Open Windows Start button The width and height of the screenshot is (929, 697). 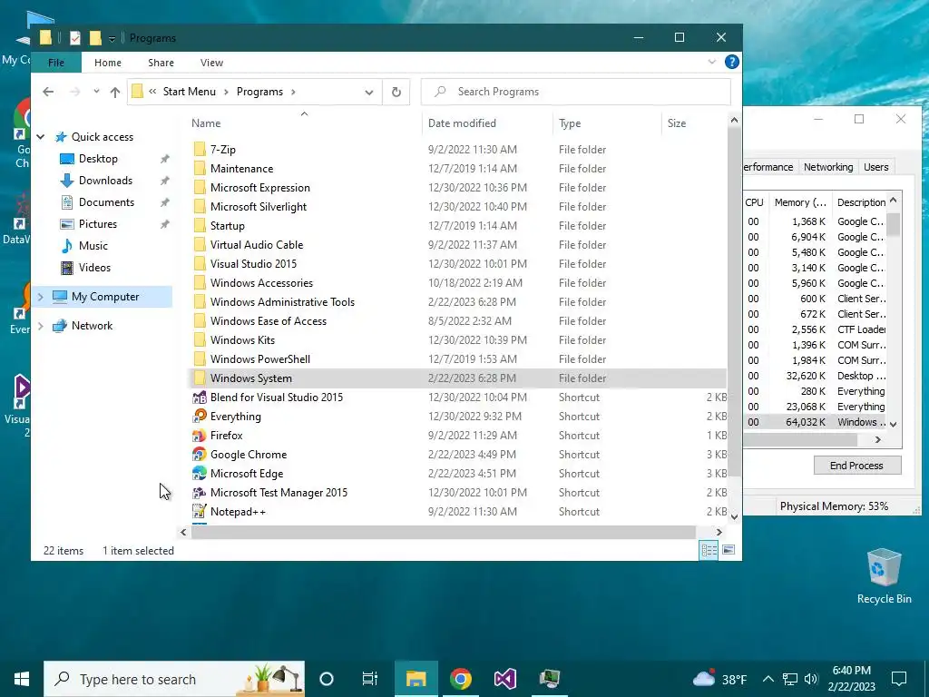22,679
